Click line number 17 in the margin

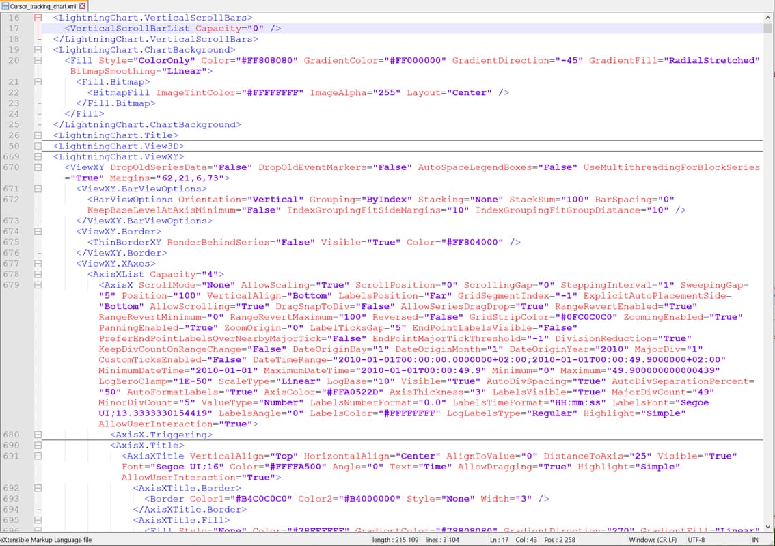pos(14,29)
